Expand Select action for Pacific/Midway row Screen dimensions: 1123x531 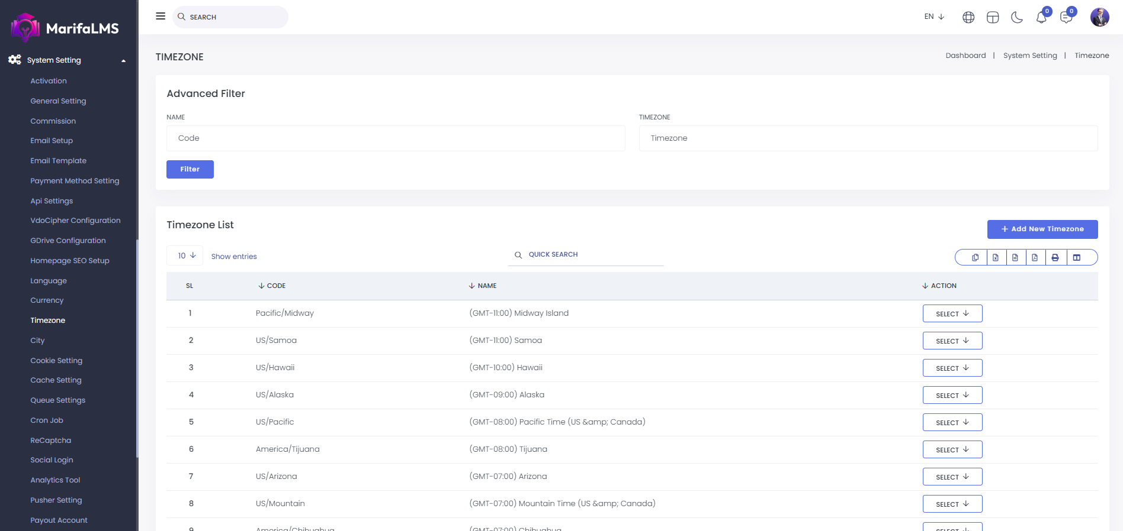(x=952, y=313)
